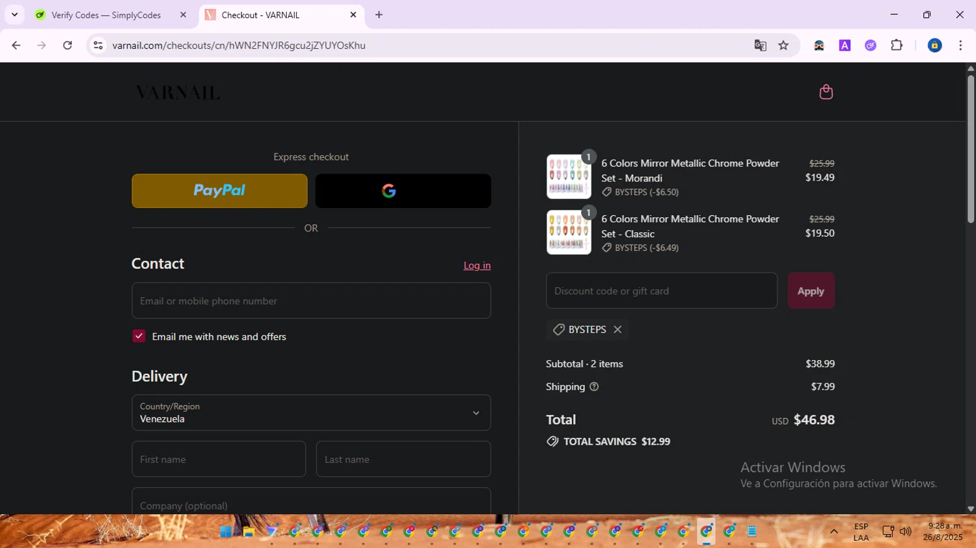View site information icon in address bar
Screen dimensions: 976x548
(98, 46)
